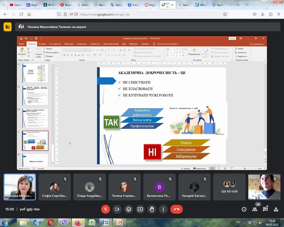284x227 pixels.
Task: Open the chat messages panel
Action: point(265,209)
